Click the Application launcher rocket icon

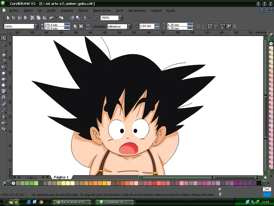coord(85,18)
